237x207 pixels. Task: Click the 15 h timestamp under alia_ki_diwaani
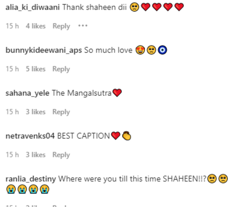click(x=12, y=26)
